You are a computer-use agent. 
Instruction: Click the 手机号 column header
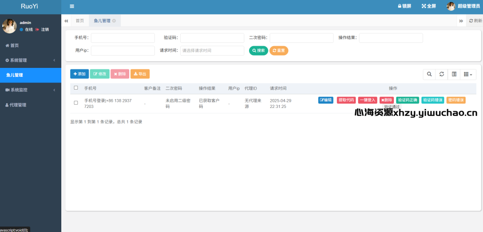91,89
